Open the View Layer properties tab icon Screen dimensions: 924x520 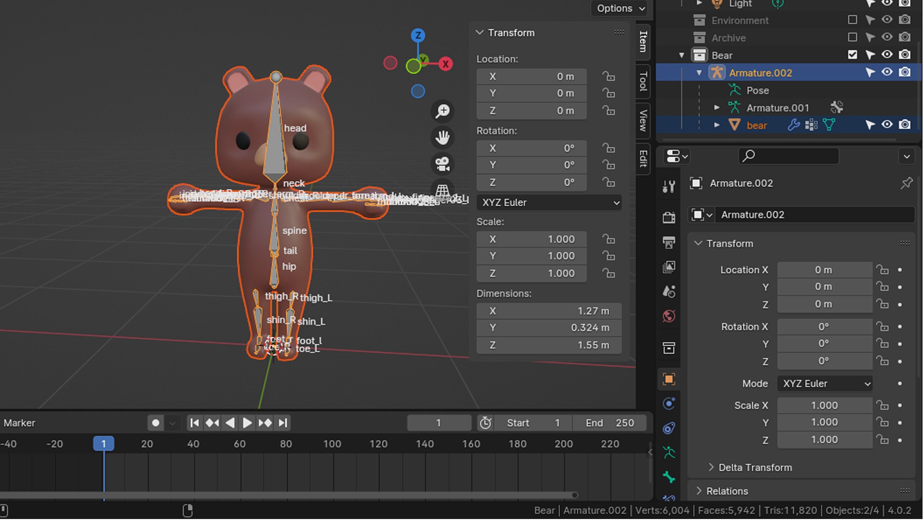(668, 267)
